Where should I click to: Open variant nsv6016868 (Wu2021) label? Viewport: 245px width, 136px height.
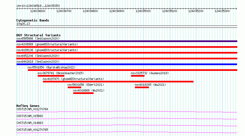click(89, 90)
